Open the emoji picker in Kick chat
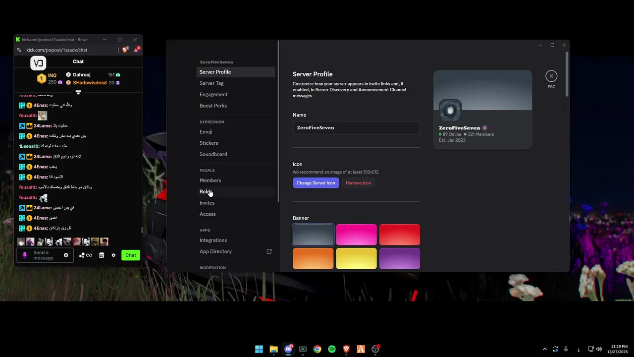This screenshot has height=357, width=634. pyautogui.click(x=66, y=255)
